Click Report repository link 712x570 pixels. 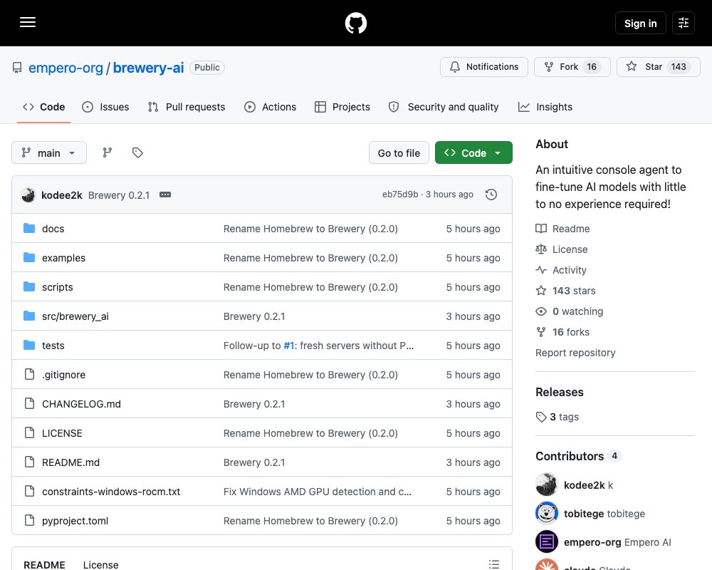(x=575, y=353)
